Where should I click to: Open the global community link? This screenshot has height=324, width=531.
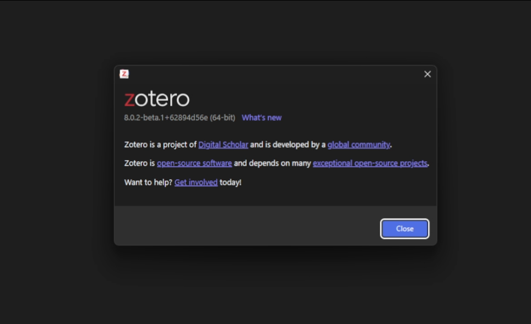359,145
